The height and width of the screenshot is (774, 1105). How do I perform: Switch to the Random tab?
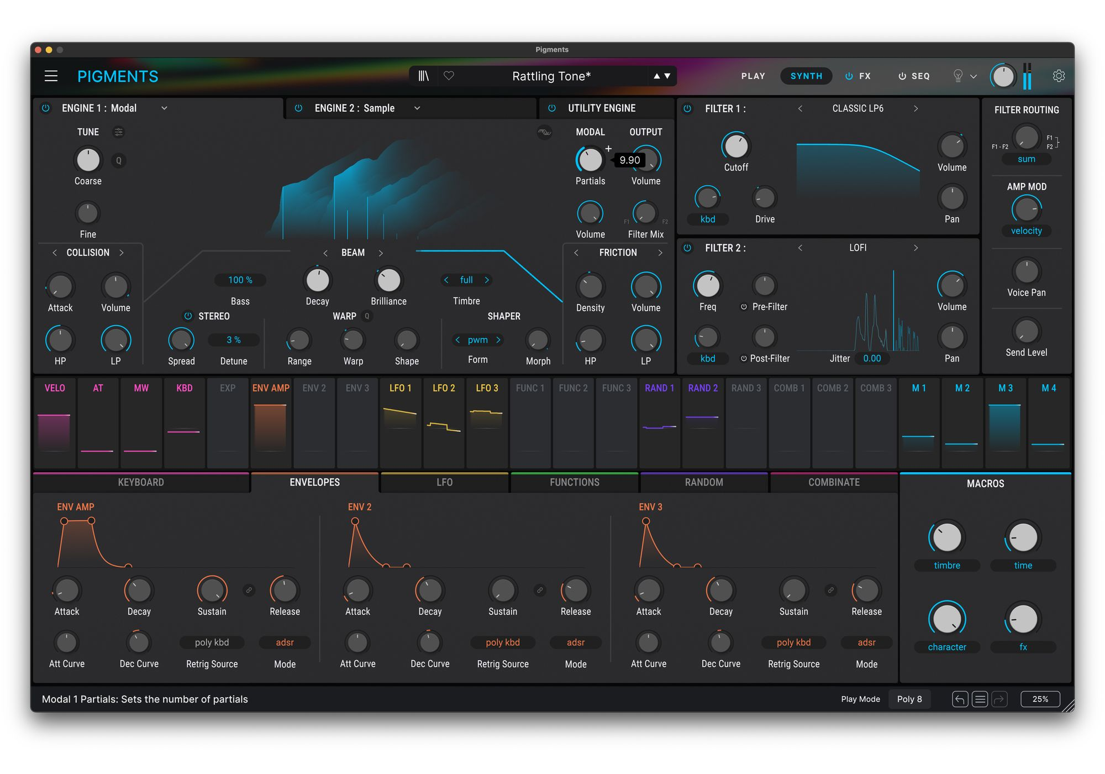coord(704,482)
